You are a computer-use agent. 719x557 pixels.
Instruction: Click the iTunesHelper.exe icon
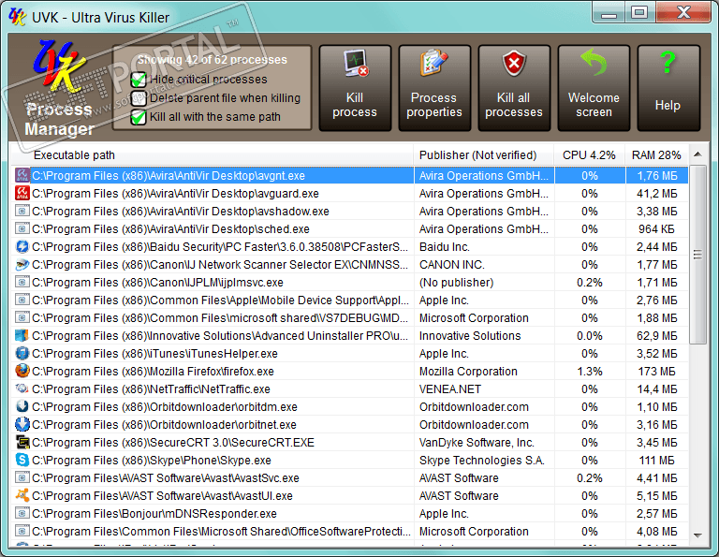point(22,354)
